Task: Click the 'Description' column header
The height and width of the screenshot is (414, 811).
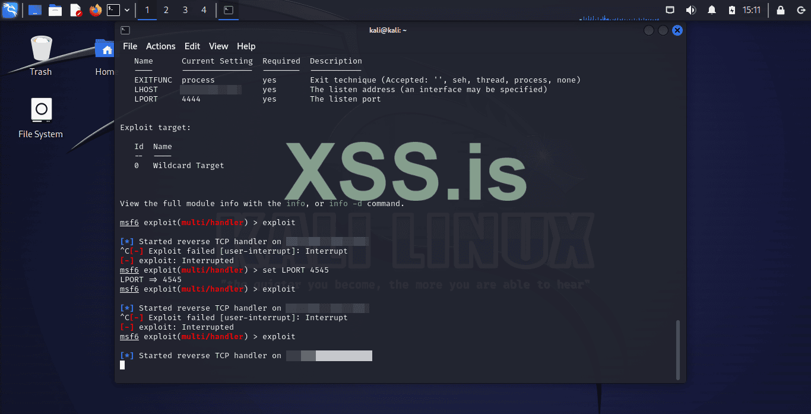Action: pyautogui.click(x=336, y=61)
